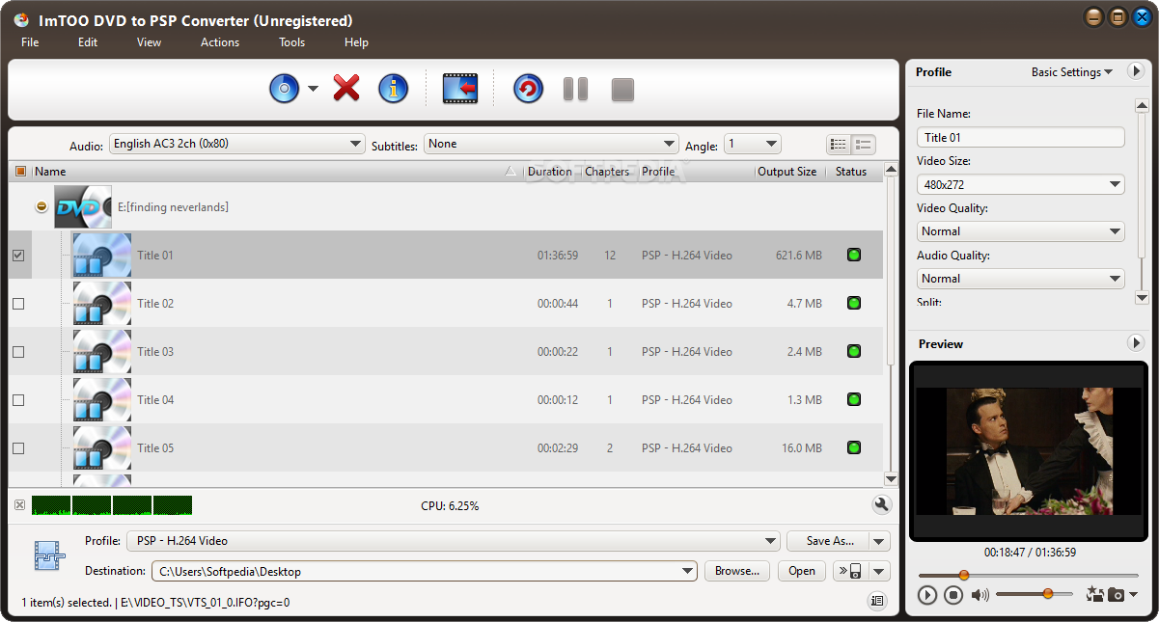
Task: Open the dropdown arrow on the Save As button
Action: [x=879, y=541]
